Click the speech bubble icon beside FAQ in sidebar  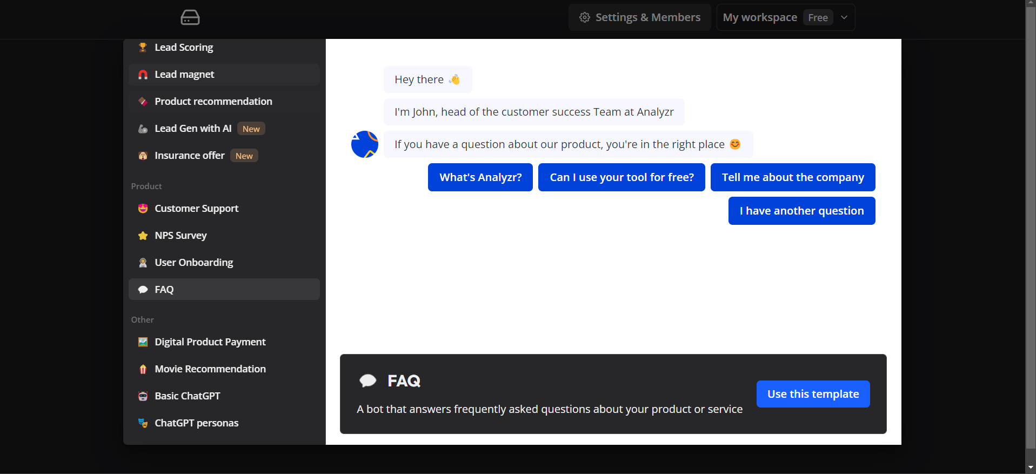(x=143, y=290)
